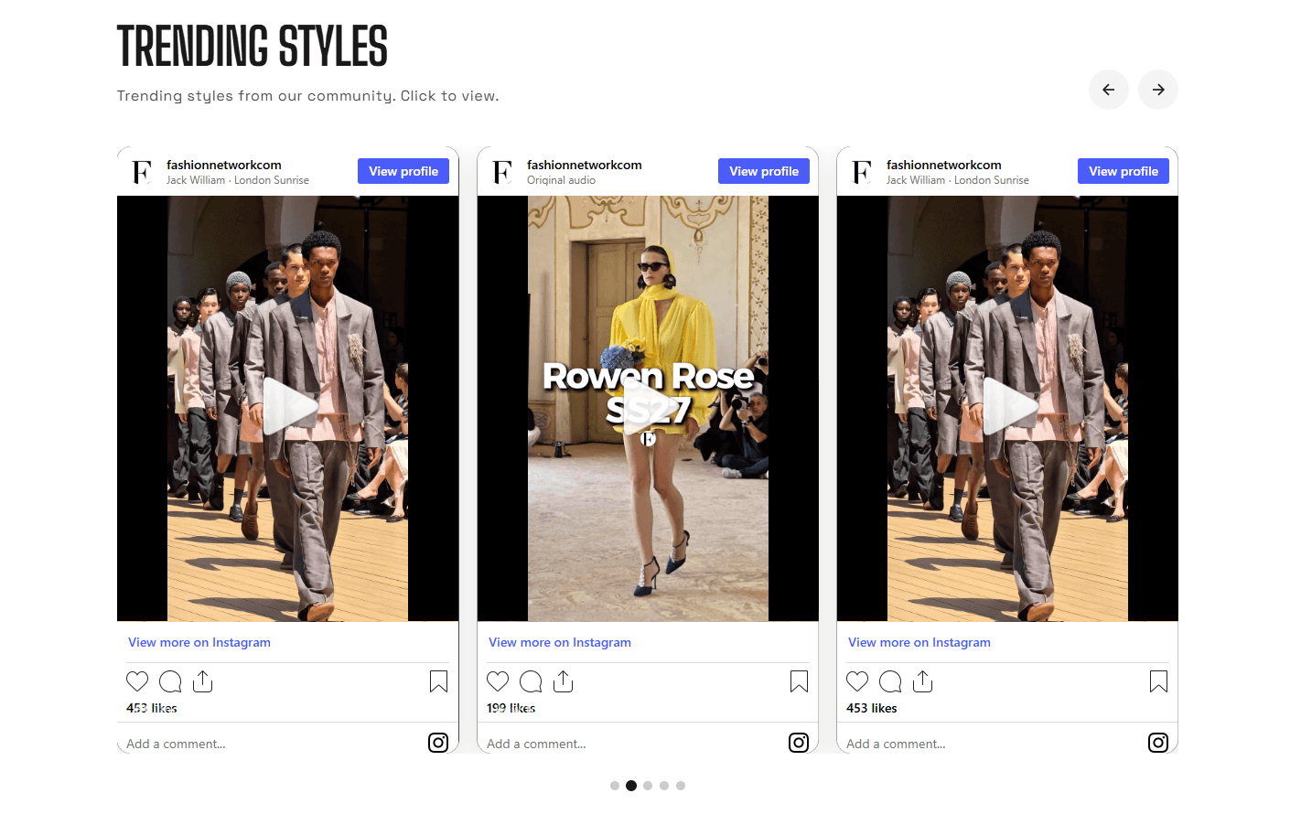Open fashionnetworkcom username on leftmost card
Image resolution: width=1301 pixels, height=825 pixels.
(224, 165)
